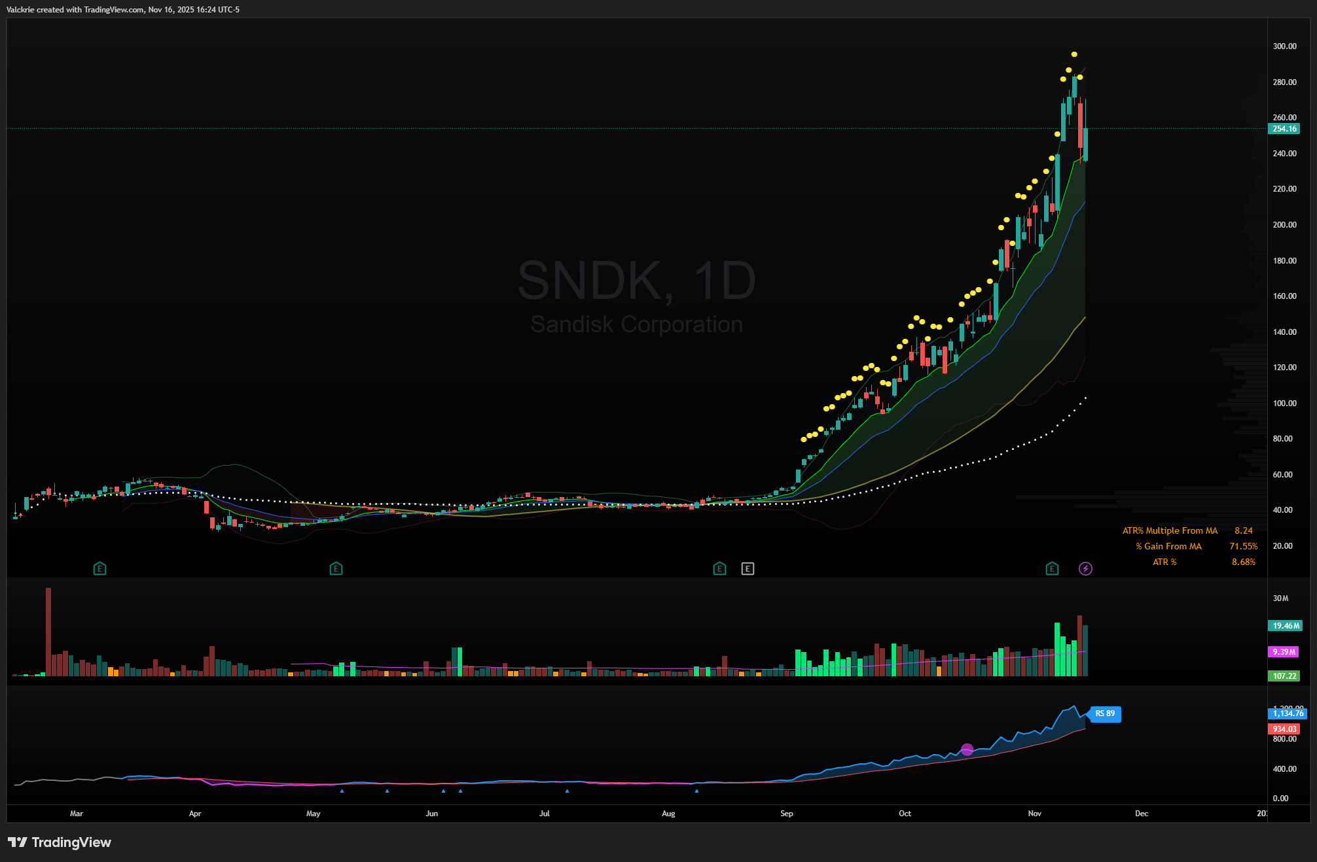Click the ATR% Multiple From MA text
Screen dimensions: 1317x862
pos(1170,530)
